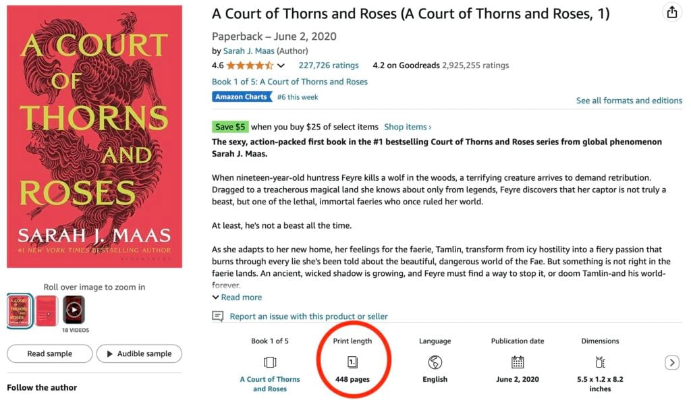The width and height of the screenshot is (691, 400).
Task: Expand description with Read more
Action: point(237,297)
